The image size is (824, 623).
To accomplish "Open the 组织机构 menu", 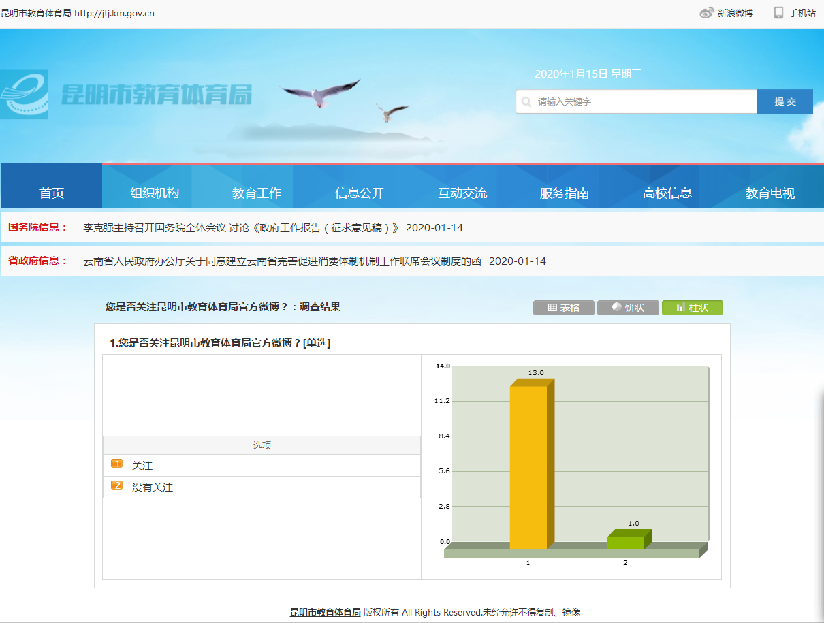I will 155,193.
